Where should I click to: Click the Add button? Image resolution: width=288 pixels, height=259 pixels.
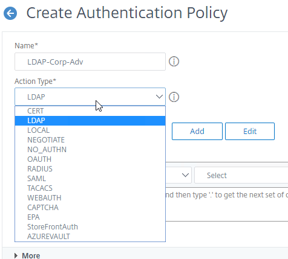point(197,131)
